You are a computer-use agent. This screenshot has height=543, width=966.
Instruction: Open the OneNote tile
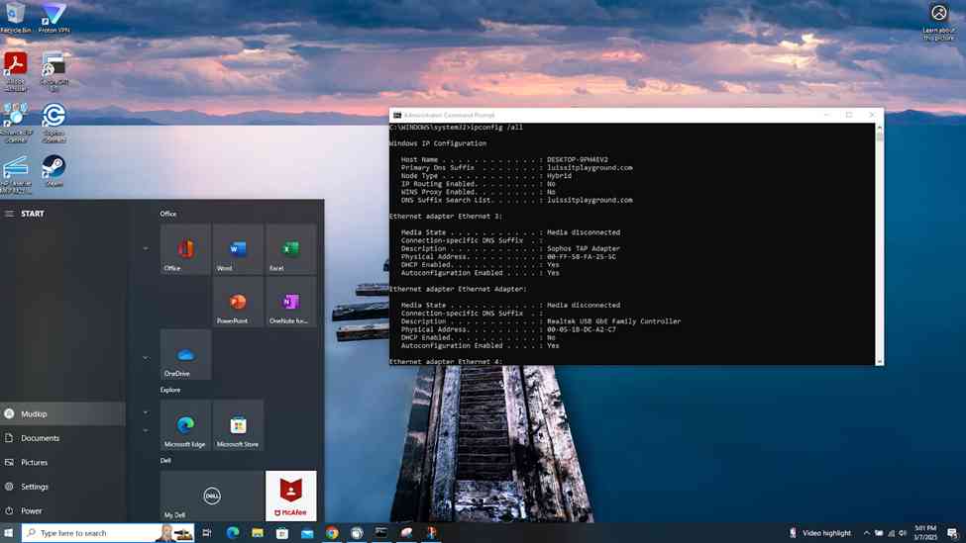coord(290,302)
